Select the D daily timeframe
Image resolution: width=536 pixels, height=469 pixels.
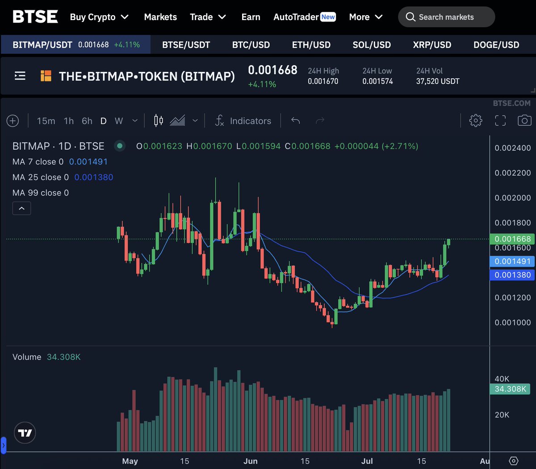click(x=104, y=121)
